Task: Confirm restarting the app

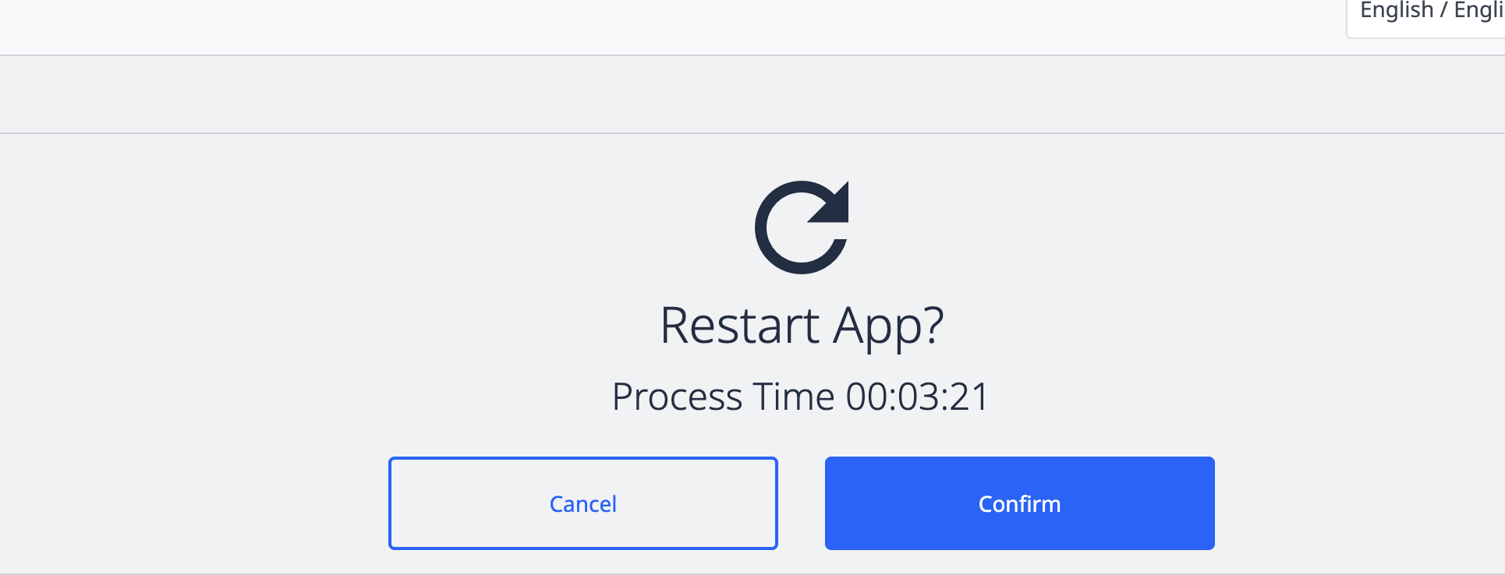Action: (1019, 503)
